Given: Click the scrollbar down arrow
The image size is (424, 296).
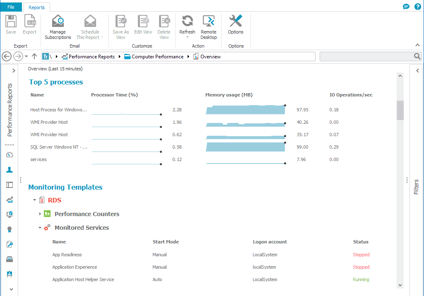Looking at the screenshot, I should click(400, 285).
